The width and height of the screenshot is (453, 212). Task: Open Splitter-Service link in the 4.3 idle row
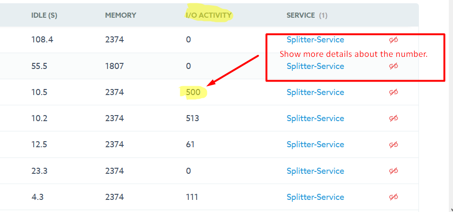pyautogui.click(x=315, y=197)
